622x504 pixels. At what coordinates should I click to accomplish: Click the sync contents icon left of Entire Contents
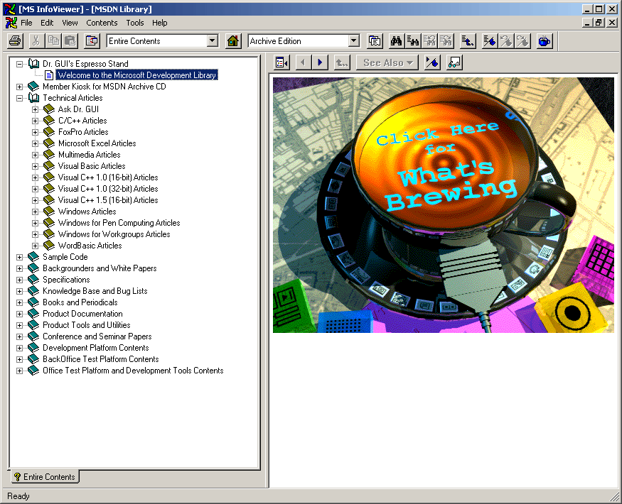92,40
